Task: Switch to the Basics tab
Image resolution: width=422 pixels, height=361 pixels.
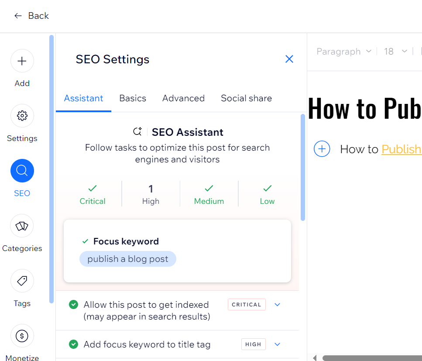Action: click(133, 98)
